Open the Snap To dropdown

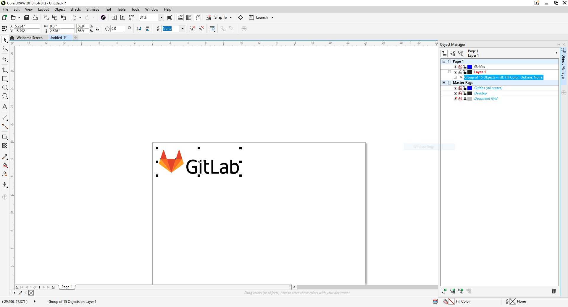231,17
